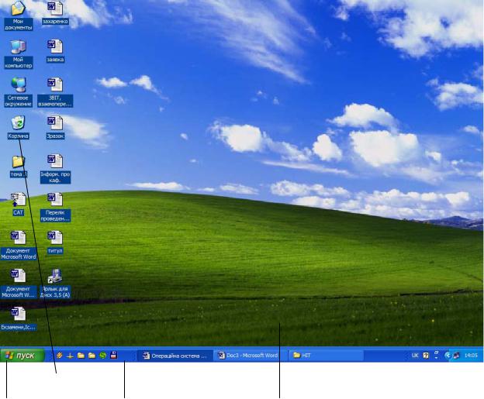Open the UK language indicator
This screenshot has width=484, height=399.
[415, 356]
